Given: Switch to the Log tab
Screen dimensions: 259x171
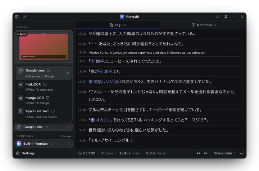Looking at the screenshot, I should coord(118,25).
